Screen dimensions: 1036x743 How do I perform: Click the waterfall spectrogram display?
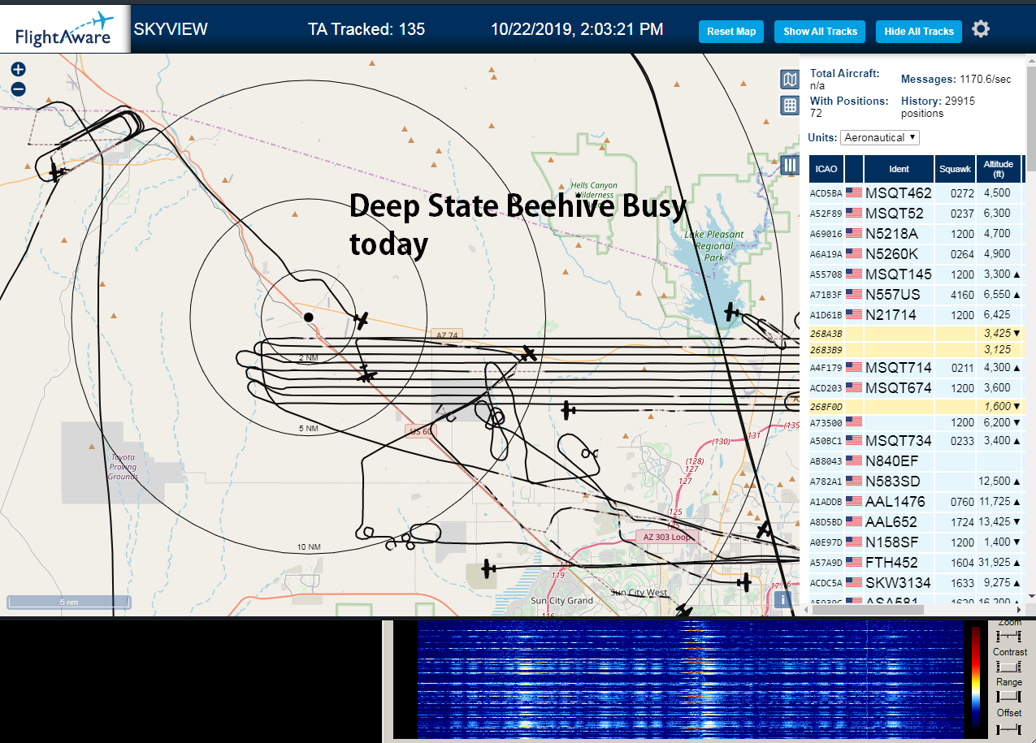point(690,680)
